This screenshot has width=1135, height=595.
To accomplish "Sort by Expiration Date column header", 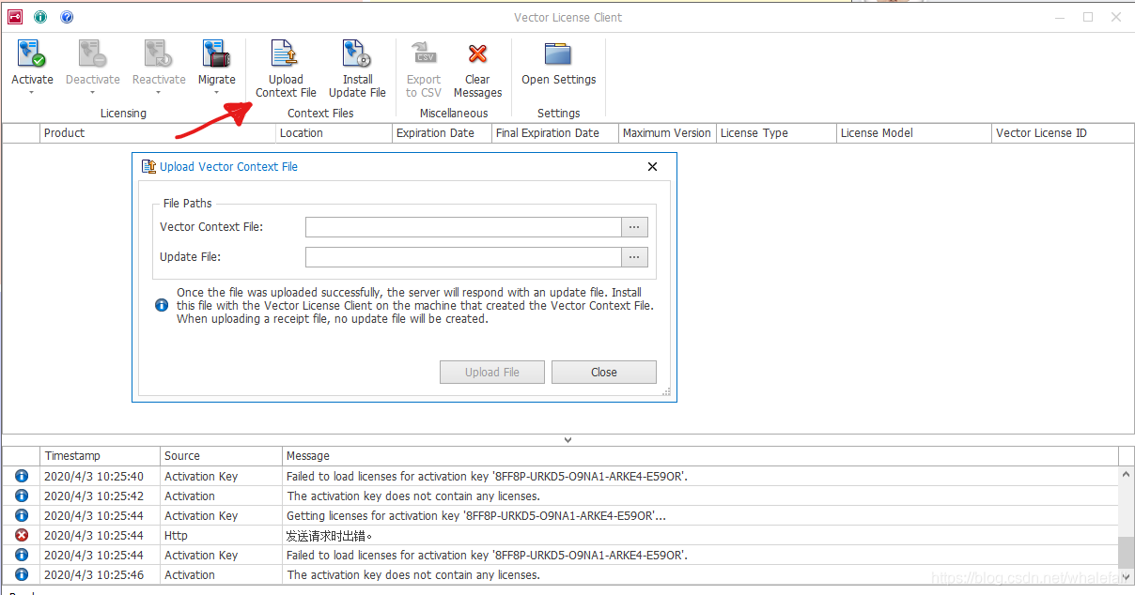I will [x=442, y=133].
